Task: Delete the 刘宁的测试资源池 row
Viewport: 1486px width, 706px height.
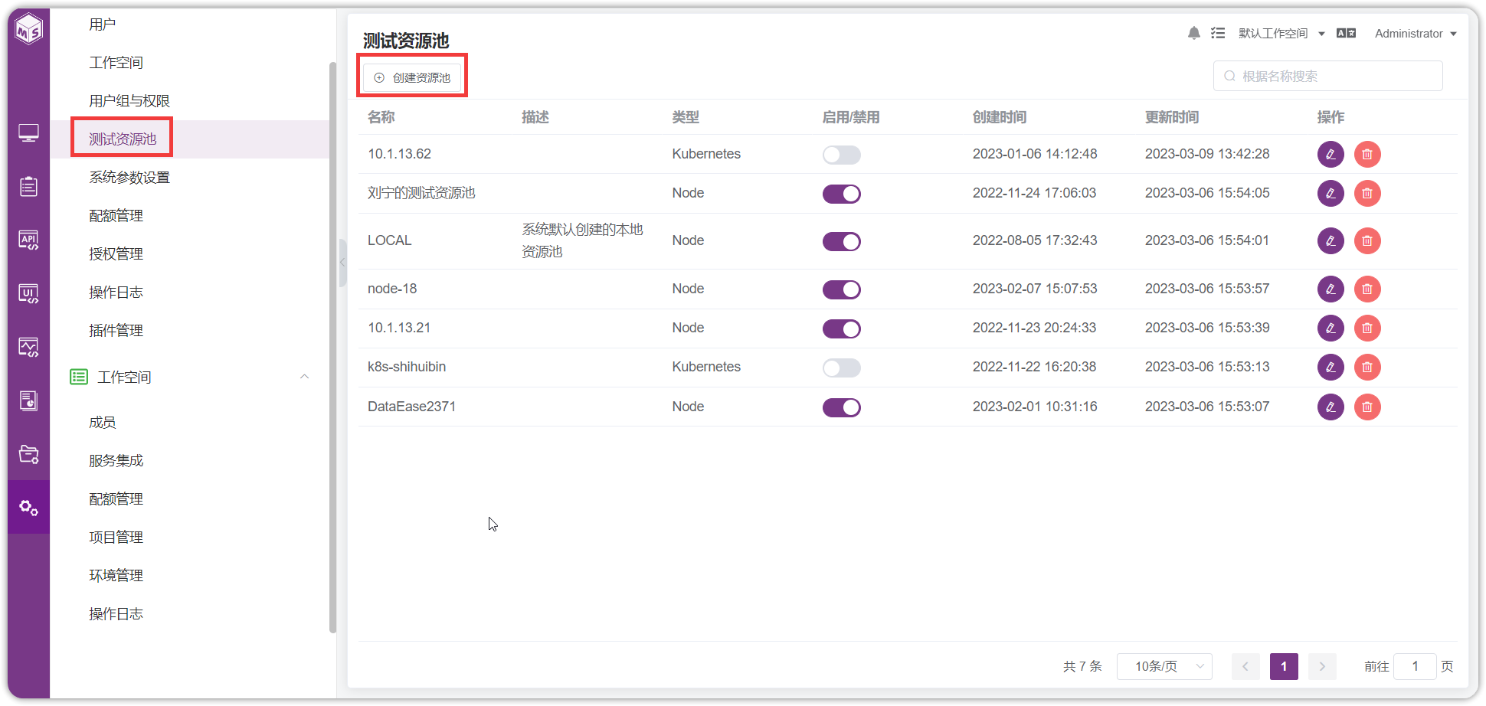Action: click(1367, 194)
